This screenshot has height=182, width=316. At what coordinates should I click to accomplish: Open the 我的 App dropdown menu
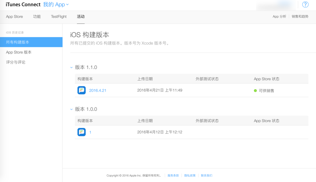pyautogui.click(x=56, y=5)
